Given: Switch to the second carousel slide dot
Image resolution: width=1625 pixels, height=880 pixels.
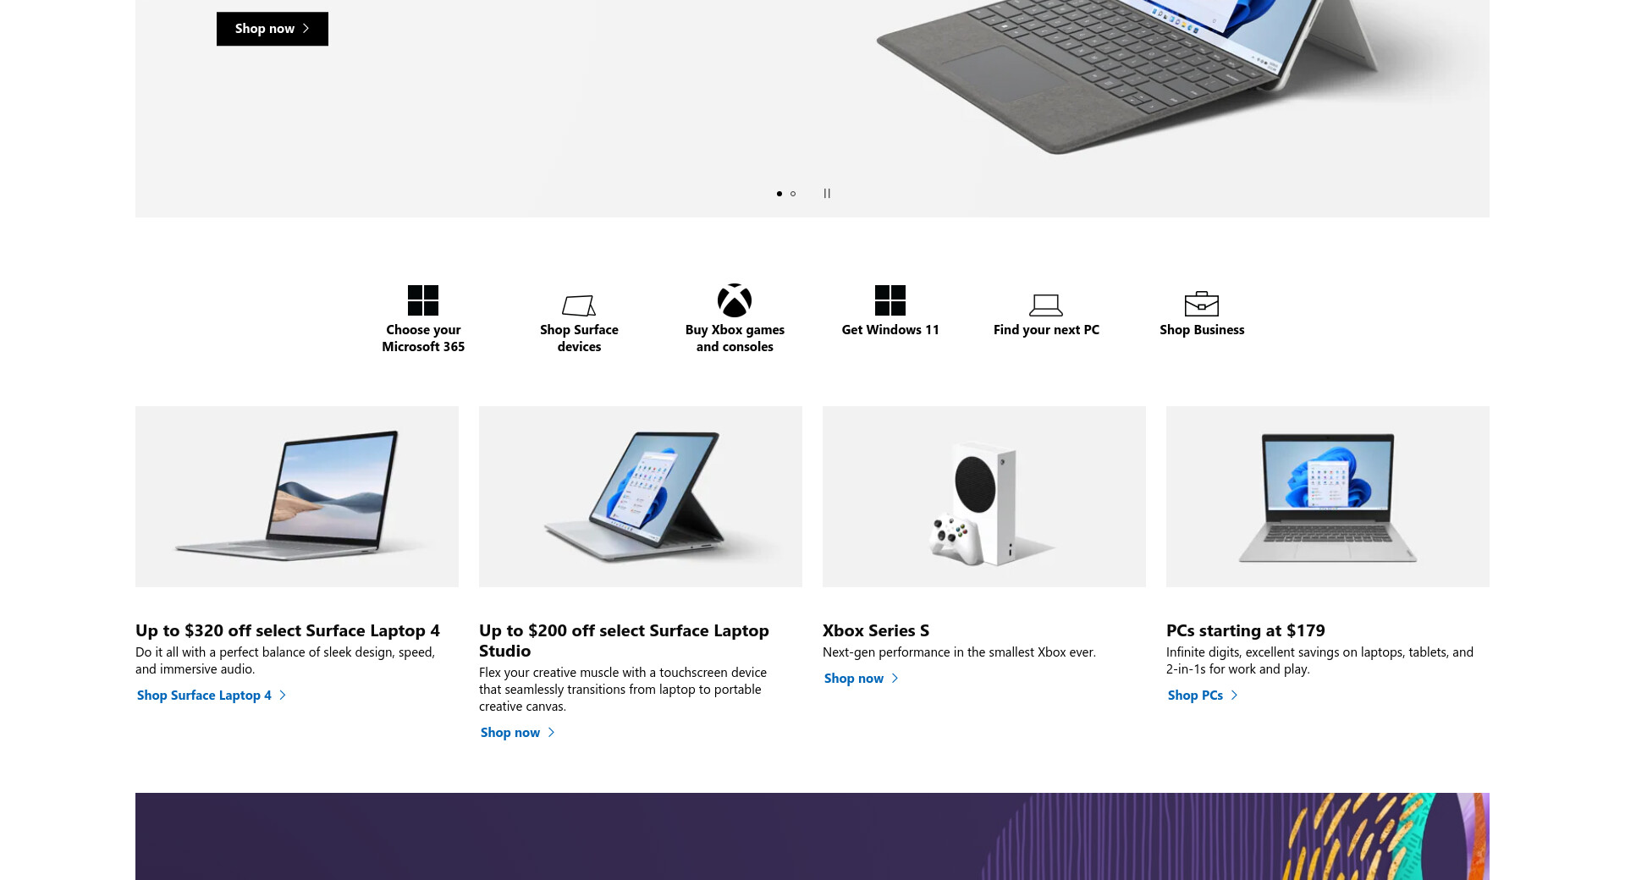Looking at the screenshot, I should click(793, 194).
